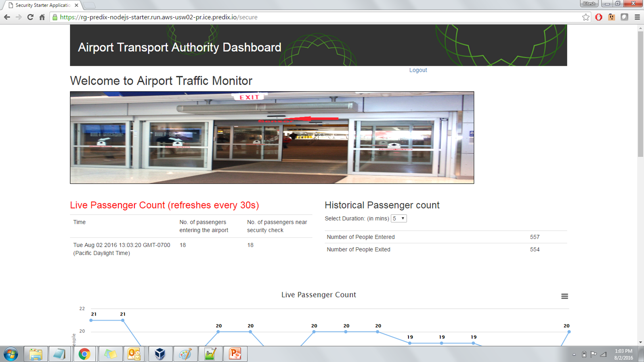Click the airport exit door image
Image resolution: width=644 pixels, height=362 pixels.
(272, 138)
